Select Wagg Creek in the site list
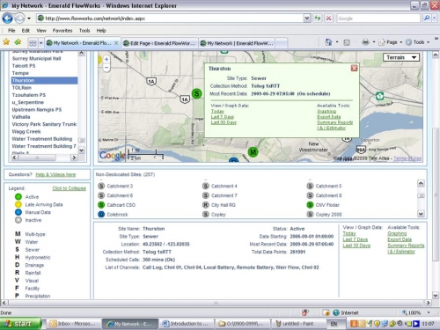Image resolution: width=440 pixels, height=330 pixels. pyautogui.click(x=44, y=131)
